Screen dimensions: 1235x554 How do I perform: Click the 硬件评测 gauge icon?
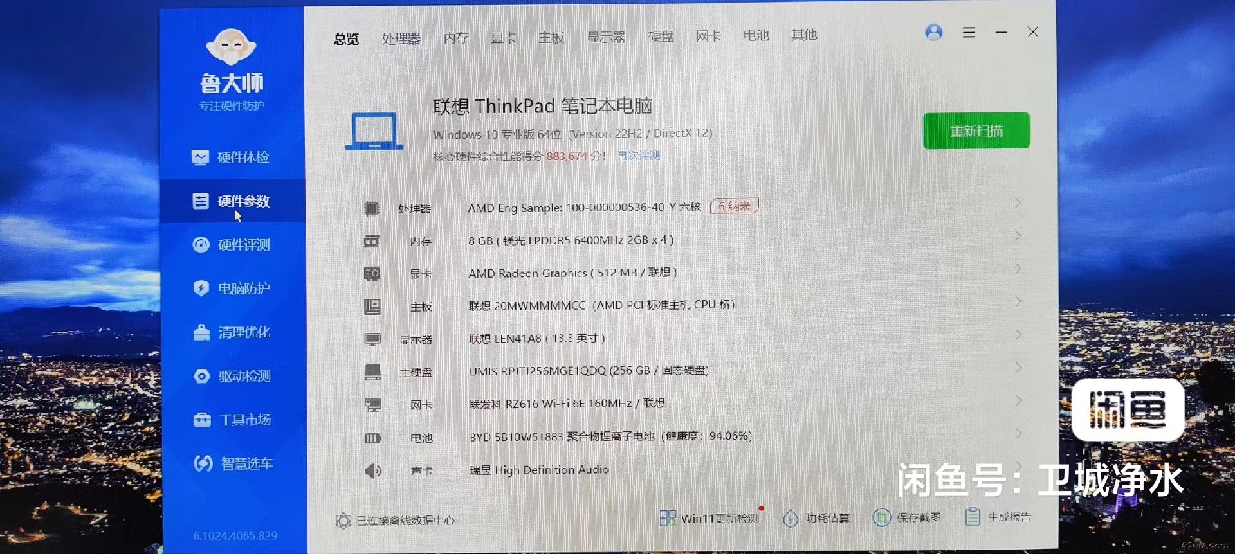point(201,245)
